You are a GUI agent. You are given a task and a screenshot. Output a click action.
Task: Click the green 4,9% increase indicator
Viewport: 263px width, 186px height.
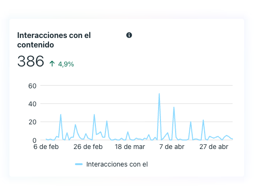[x=62, y=64]
